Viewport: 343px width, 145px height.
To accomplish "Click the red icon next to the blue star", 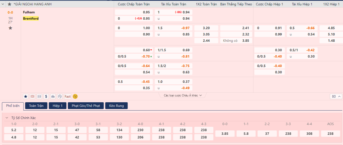I will tap(32, 96).
